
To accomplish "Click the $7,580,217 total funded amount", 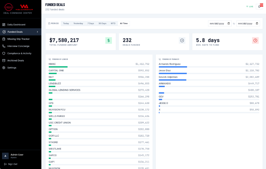I will pos(64,40).
